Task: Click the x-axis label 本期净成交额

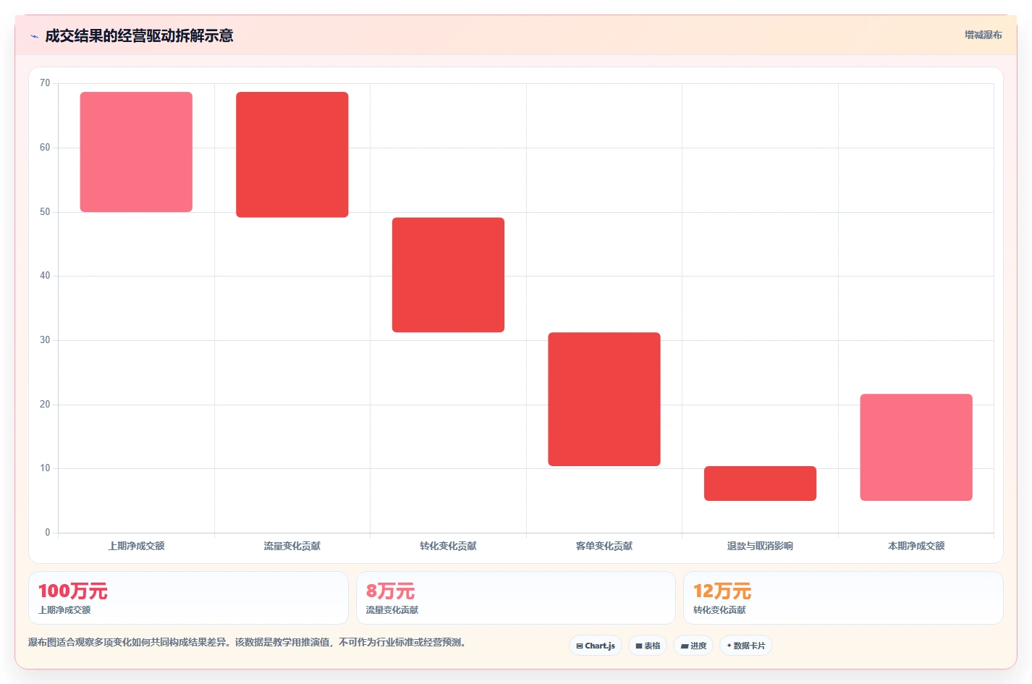Action: 916,546
